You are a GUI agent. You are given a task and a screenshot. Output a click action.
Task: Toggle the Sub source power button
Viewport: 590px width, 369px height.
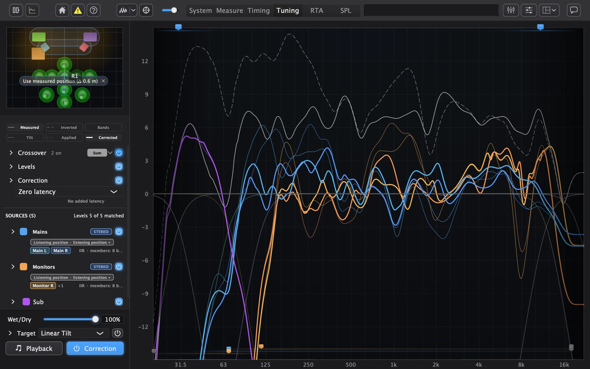(x=119, y=302)
